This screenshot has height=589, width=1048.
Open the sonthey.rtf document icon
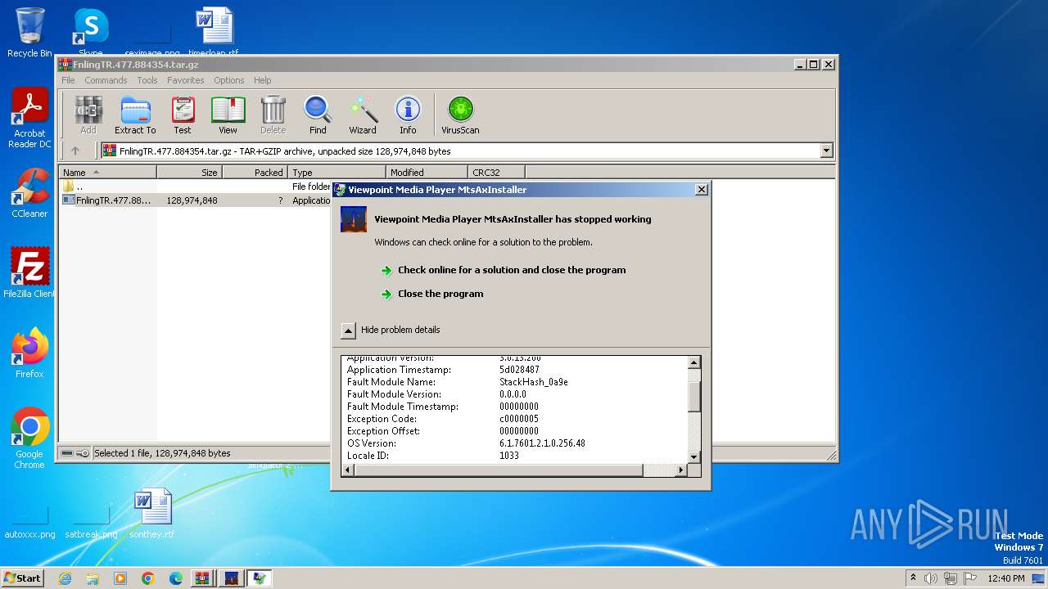152,514
